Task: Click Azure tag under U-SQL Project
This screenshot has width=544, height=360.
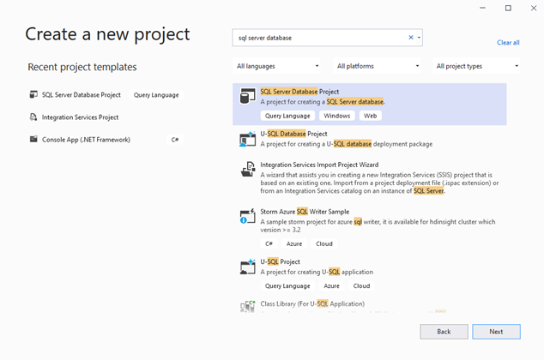Action: 331,285
